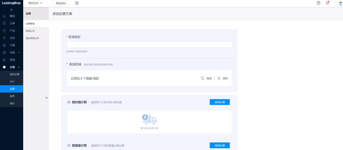343x150 pixels.
Task: Expand the 内容 menu chevron
Action: pyautogui.click(x=19, y=53)
